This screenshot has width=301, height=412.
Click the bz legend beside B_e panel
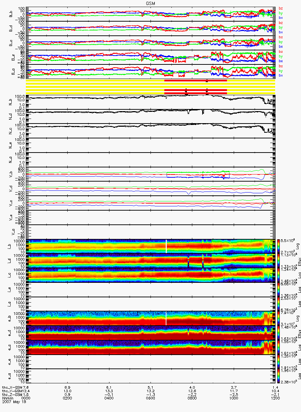pyautogui.click(x=280, y=52)
